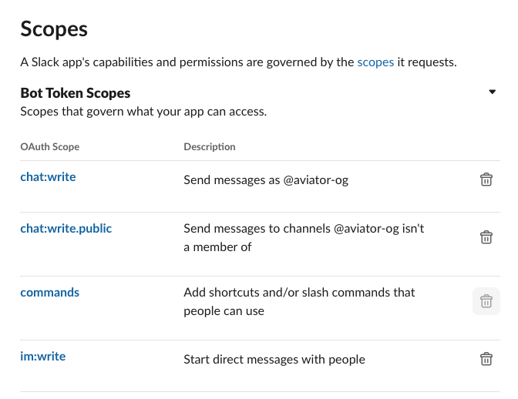518x399 pixels.
Task: Click the OAuth Scope column header
Action: 49,146
